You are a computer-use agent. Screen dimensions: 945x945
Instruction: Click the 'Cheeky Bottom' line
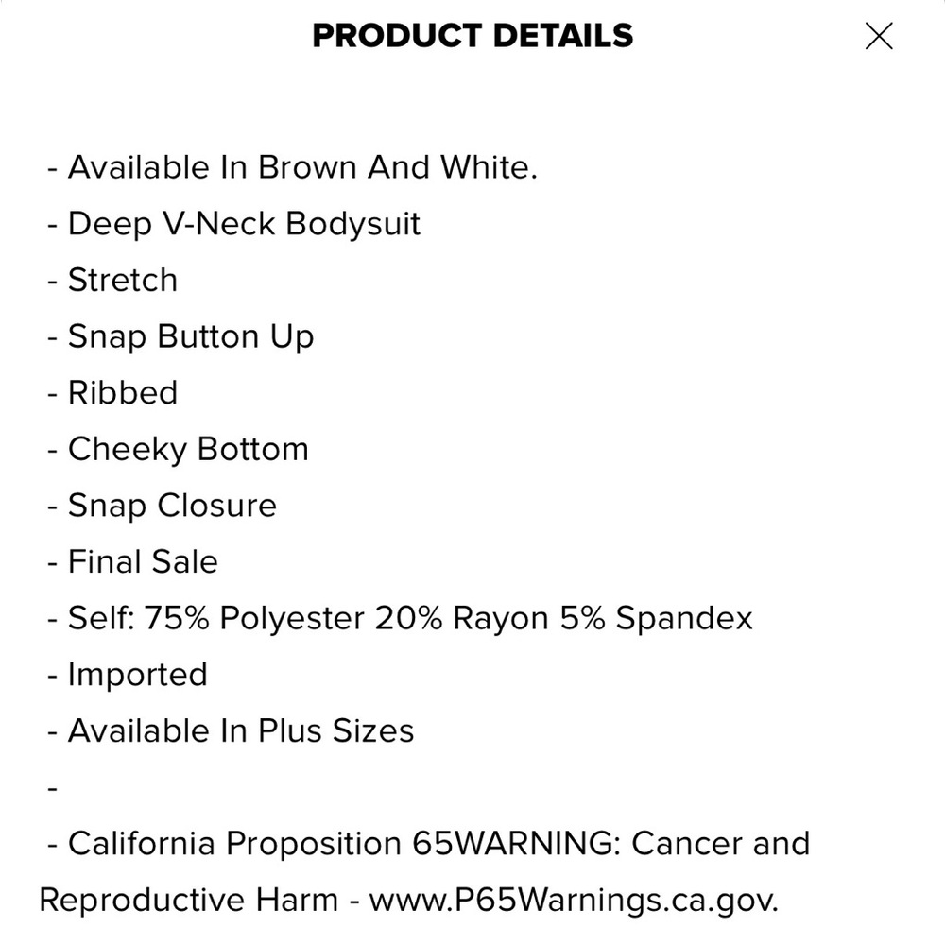coord(178,450)
